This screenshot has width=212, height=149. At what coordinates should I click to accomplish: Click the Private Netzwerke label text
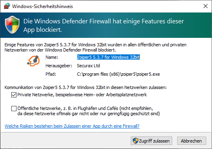[82, 95]
